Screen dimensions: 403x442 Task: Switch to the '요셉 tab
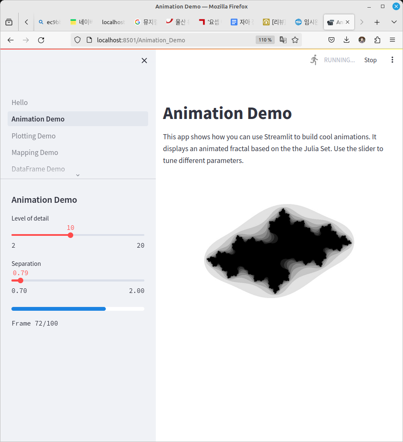(210, 22)
